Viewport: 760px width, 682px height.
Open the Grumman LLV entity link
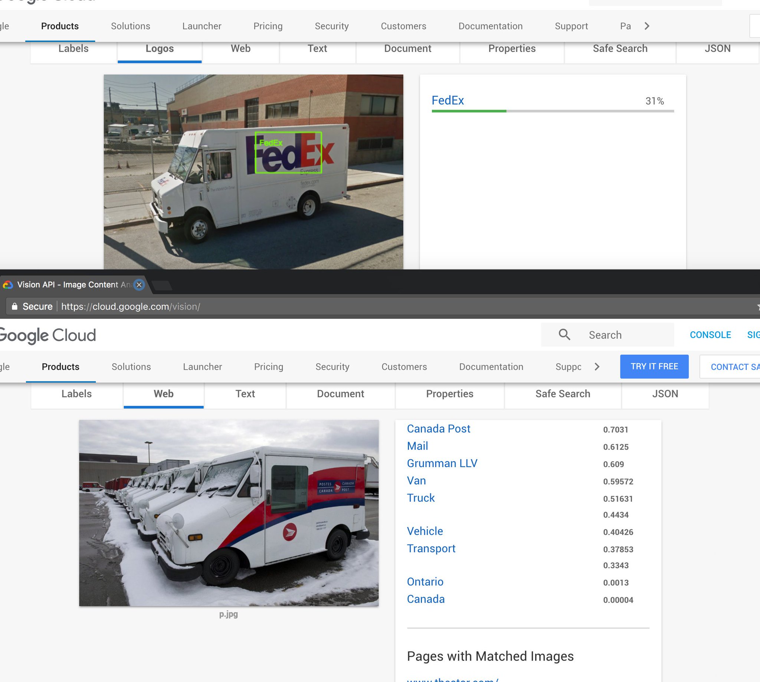442,463
